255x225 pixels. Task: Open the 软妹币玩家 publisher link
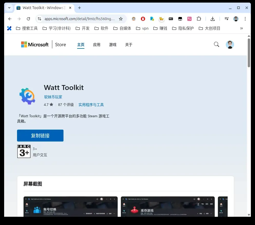tap(53, 97)
